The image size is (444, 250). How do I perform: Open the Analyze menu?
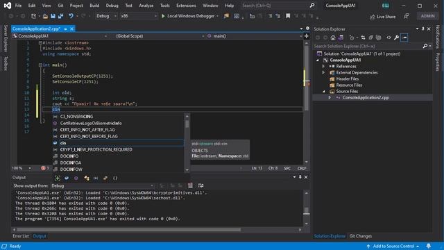pos(146,6)
